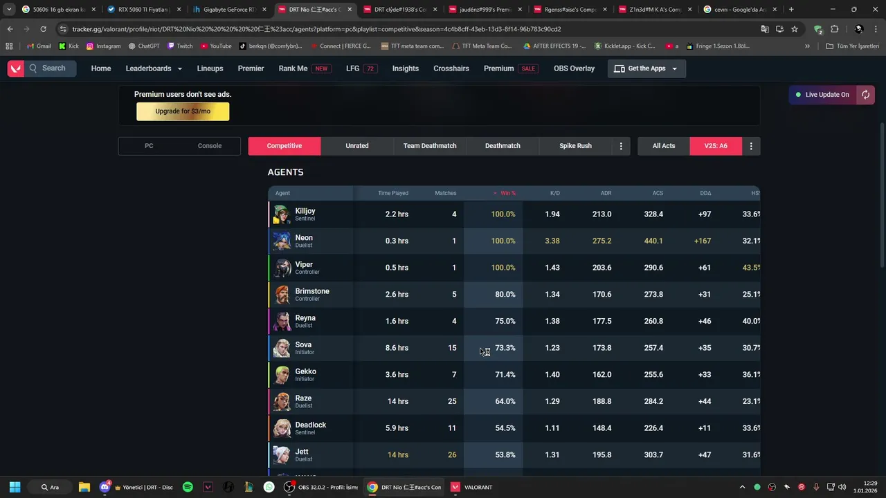The image size is (886, 498).
Task: Select the Deathmatch playlist tab
Action: [x=503, y=146]
